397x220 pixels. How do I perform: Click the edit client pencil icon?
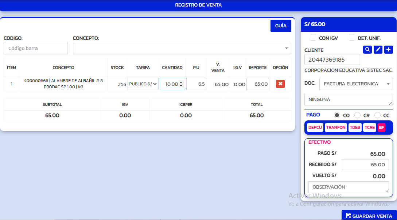coord(378,50)
